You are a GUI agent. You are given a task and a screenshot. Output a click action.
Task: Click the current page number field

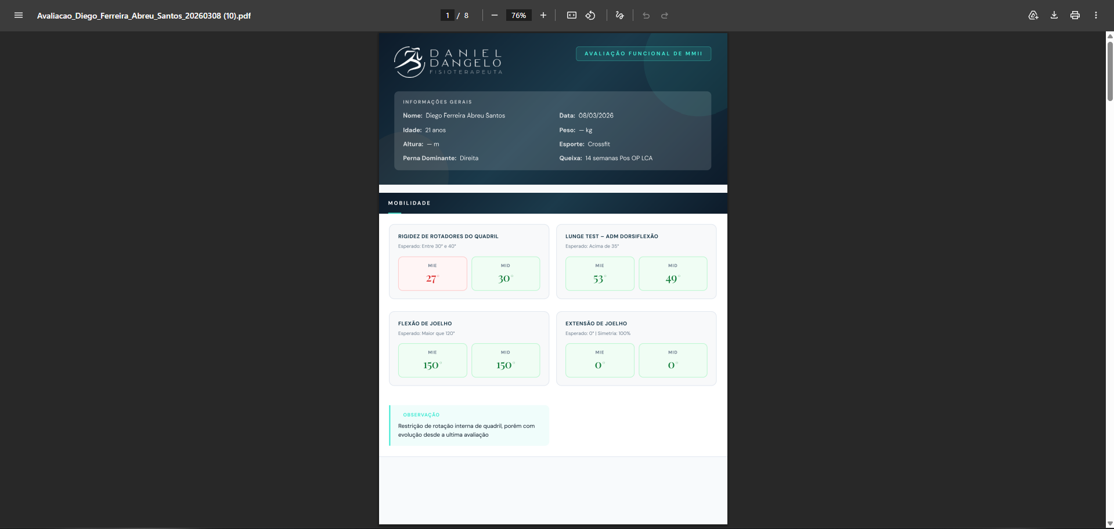click(448, 16)
